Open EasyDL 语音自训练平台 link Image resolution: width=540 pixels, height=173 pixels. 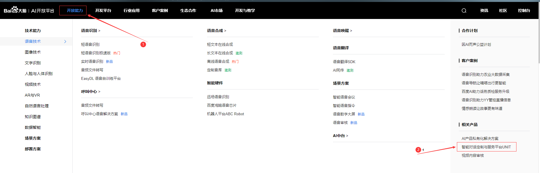click(101, 78)
